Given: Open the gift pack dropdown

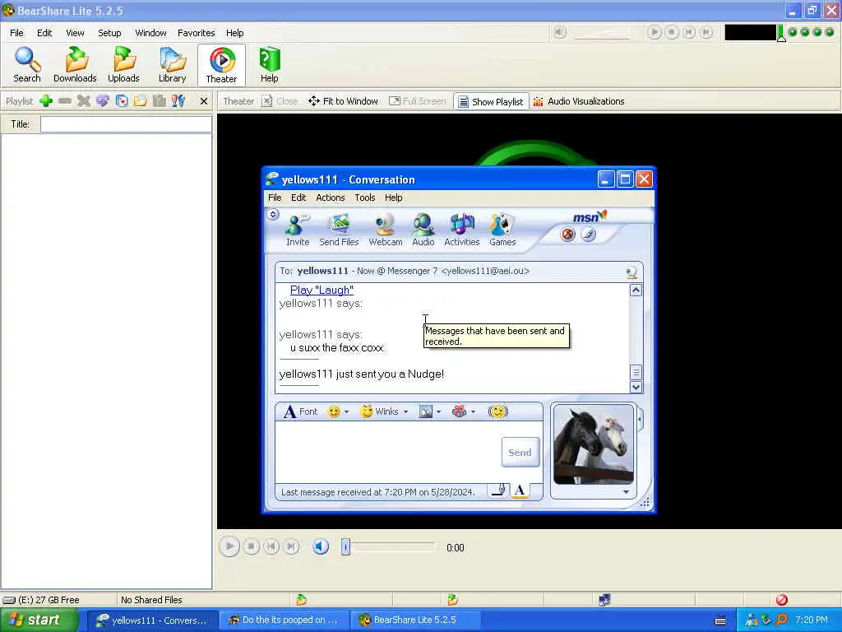Looking at the screenshot, I should [473, 412].
